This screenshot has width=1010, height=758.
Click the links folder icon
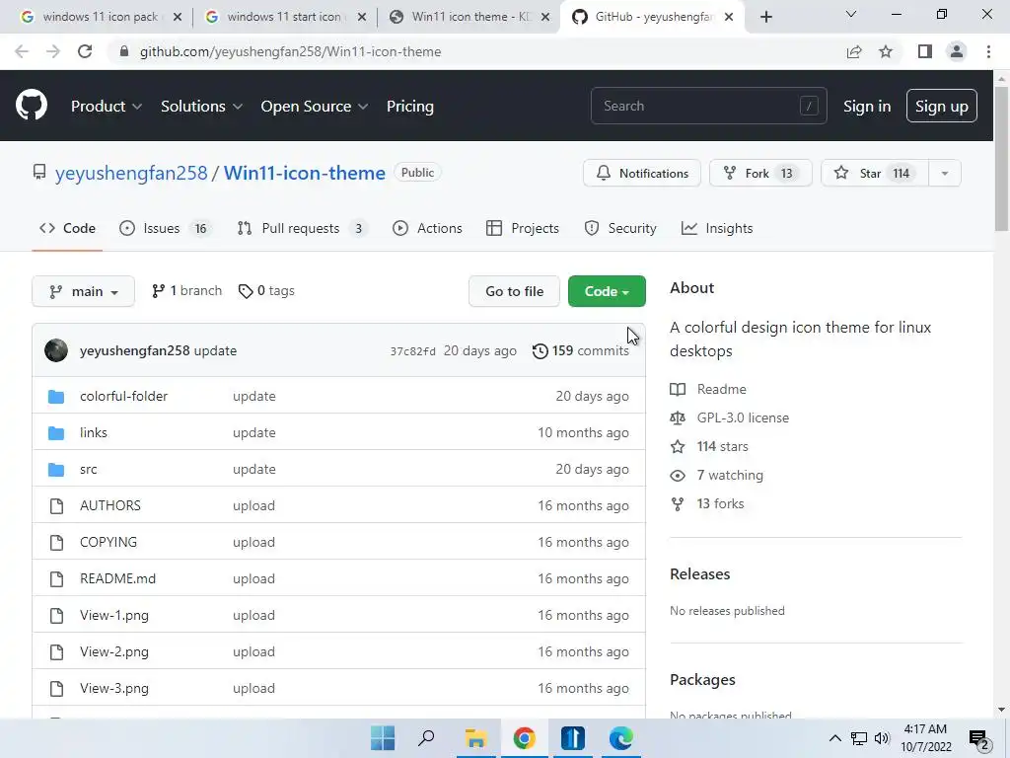56,433
